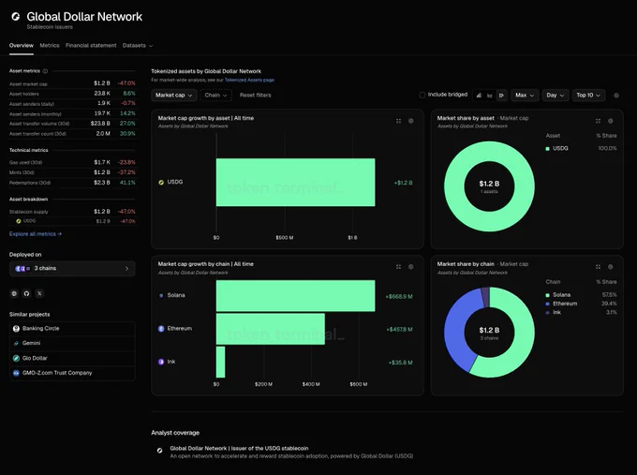Open options for Market cap growth by asset
The height and width of the screenshot is (475, 637).
410,121
